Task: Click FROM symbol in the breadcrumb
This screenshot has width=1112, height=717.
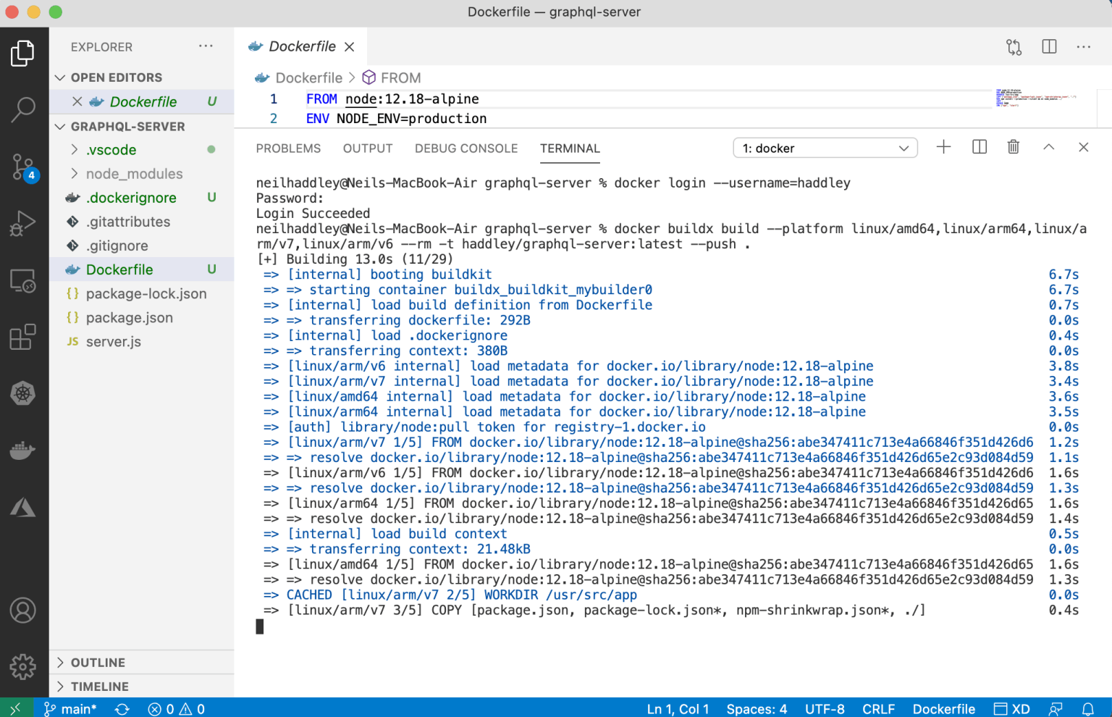Action: point(400,77)
